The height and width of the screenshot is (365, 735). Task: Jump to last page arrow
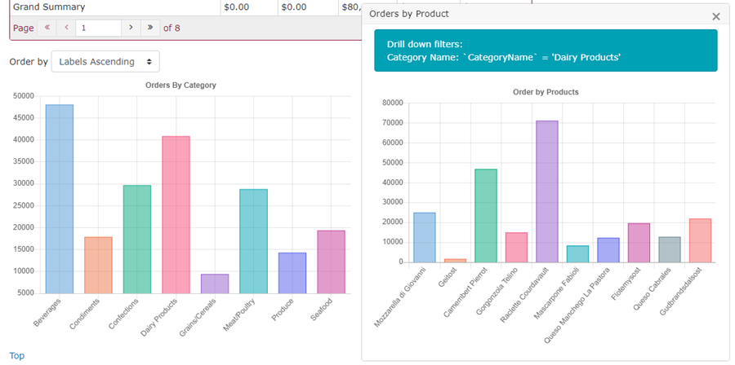click(149, 28)
